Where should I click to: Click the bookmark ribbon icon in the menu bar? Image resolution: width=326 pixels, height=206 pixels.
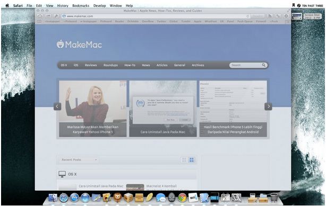(294, 5)
